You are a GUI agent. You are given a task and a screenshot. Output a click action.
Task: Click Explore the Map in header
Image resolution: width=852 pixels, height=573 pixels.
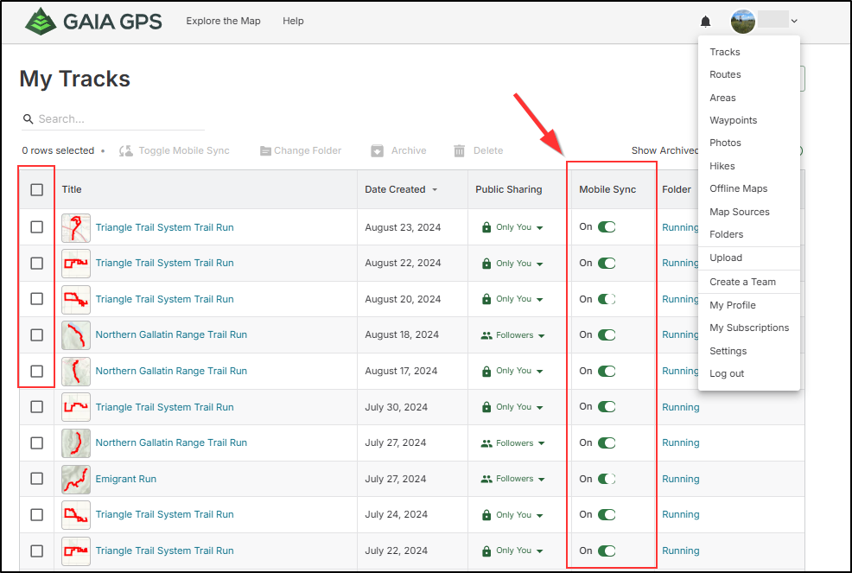click(223, 21)
